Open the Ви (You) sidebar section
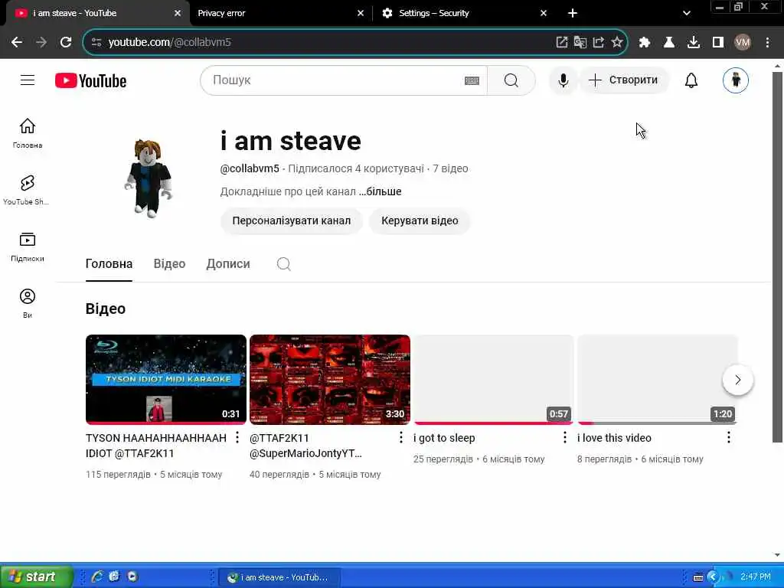This screenshot has height=588, width=784. 28,303
